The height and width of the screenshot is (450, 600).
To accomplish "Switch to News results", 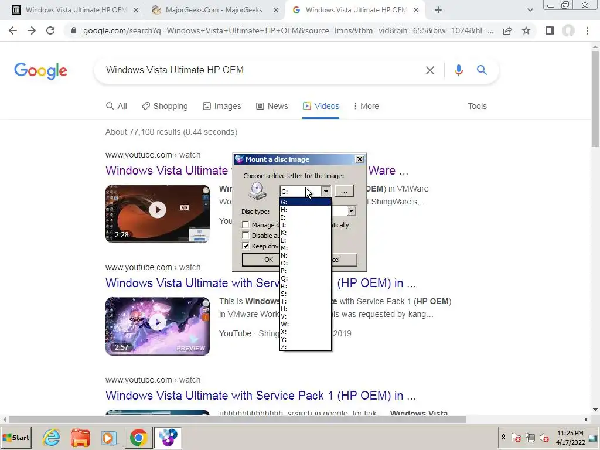I will (272, 106).
